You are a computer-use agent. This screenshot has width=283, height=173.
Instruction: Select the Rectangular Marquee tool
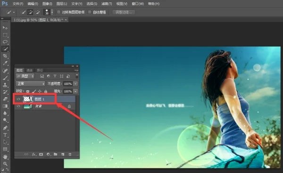pyautogui.click(x=5, y=35)
